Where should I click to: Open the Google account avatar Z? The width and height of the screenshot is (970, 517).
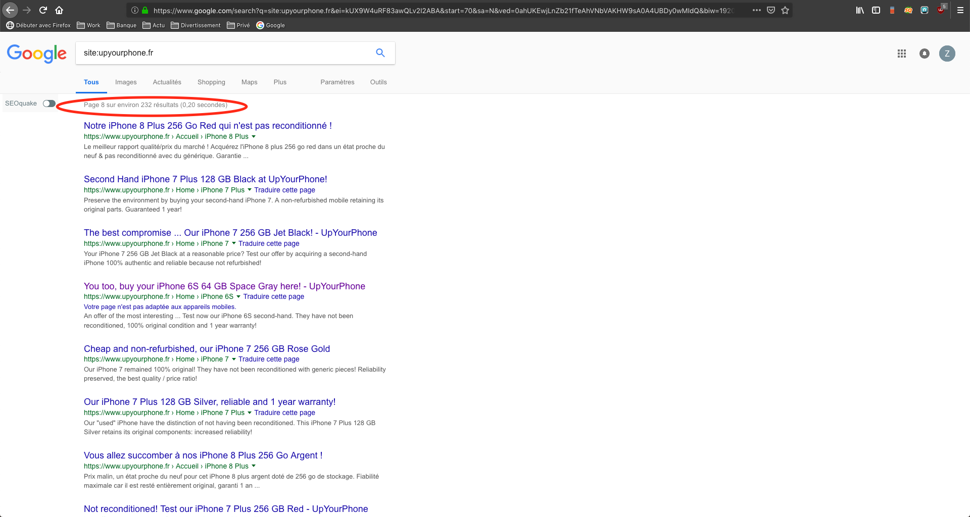pyautogui.click(x=947, y=54)
